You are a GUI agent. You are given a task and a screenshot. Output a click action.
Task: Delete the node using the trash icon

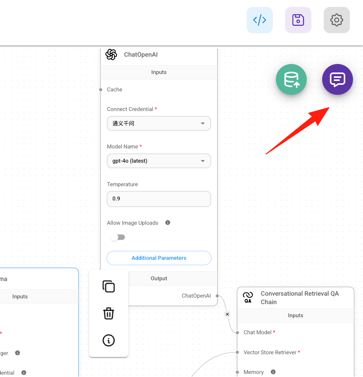(x=109, y=313)
